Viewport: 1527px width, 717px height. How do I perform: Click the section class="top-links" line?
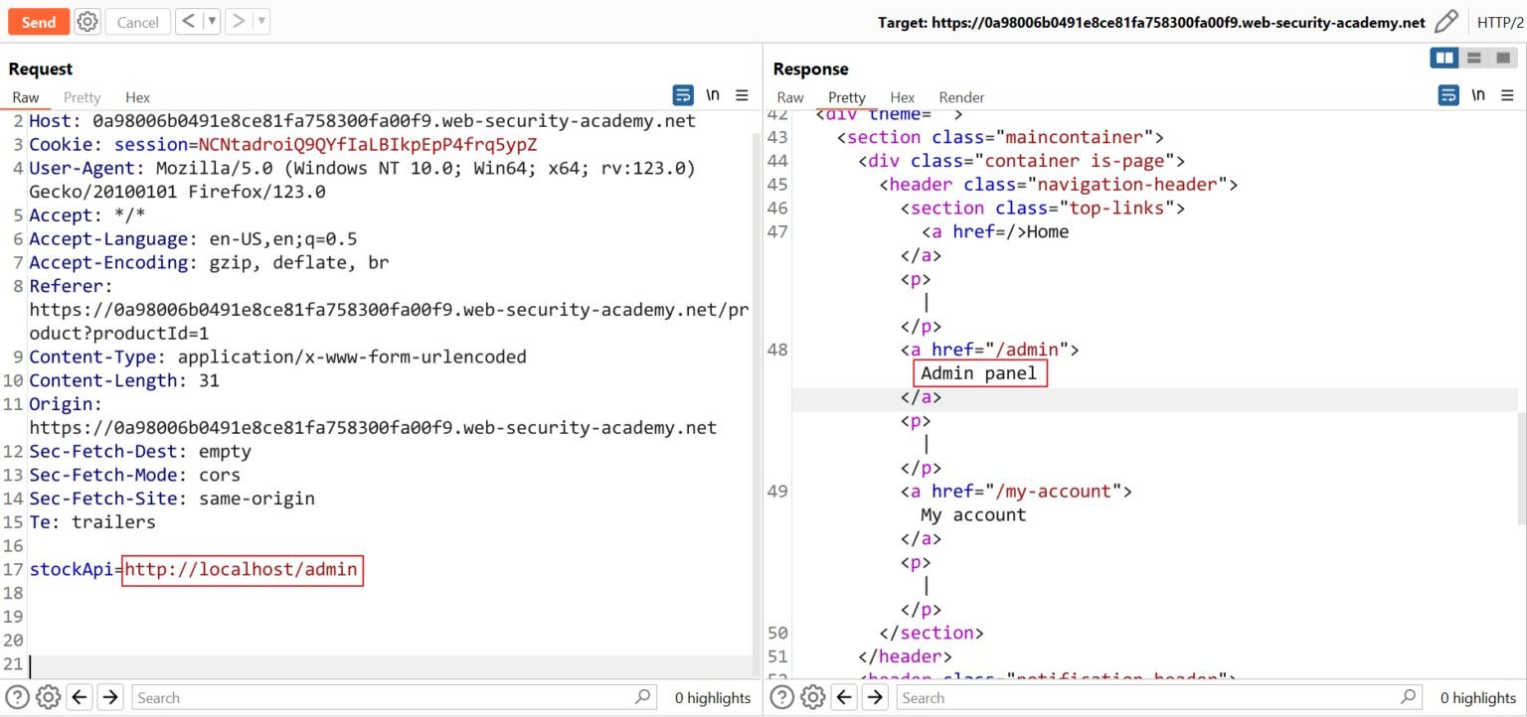click(1042, 209)
